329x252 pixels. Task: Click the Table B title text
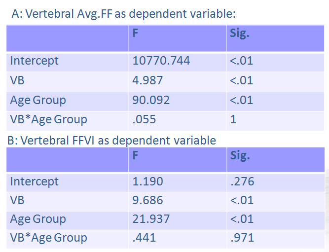tap(111, 140)
